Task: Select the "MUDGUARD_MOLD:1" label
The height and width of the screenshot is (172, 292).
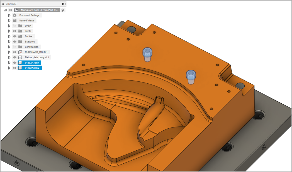Action: click(36, 52)
